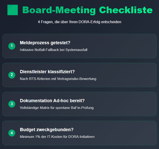Select the number 2 circle badge

coord(12,75)
